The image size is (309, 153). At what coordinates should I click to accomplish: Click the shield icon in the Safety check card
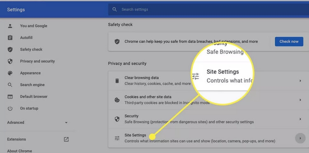tap(117, 42)
